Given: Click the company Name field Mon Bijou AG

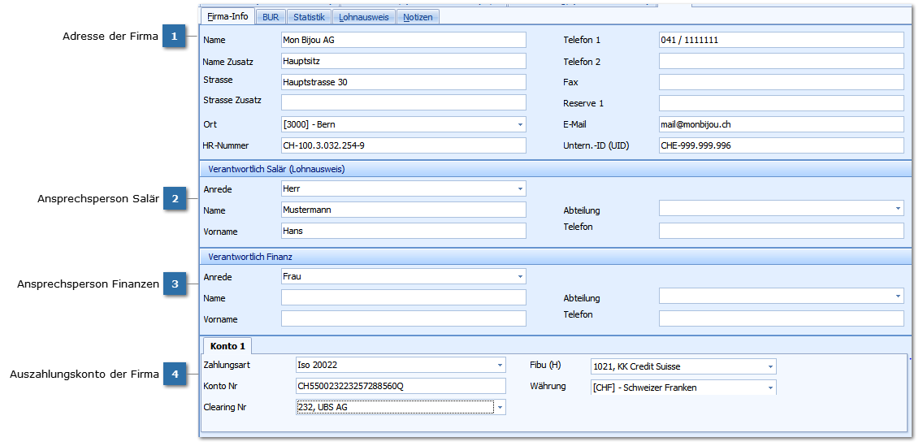Looking at the screenshot, I should [403, 40].
